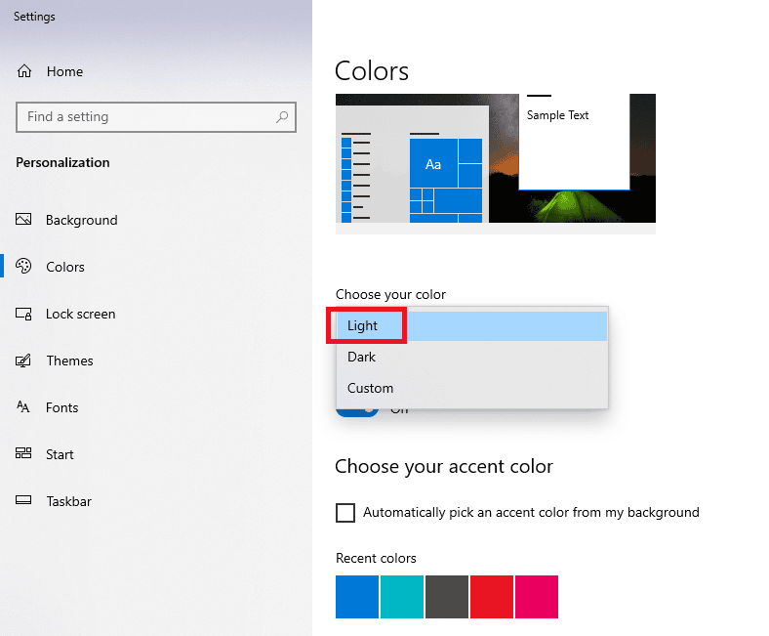
Task: Click the Fonts AA icon
Action: click(x=23, y=406)
